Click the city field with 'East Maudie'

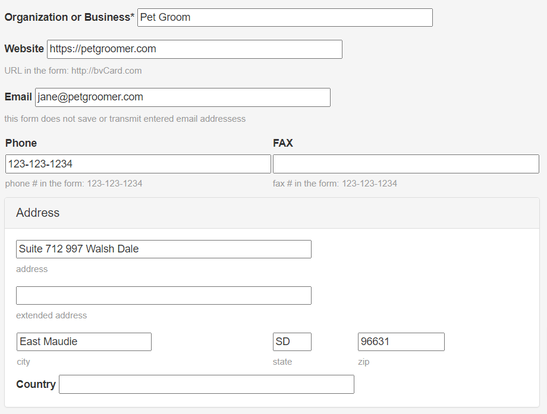(x=83, y=342)
